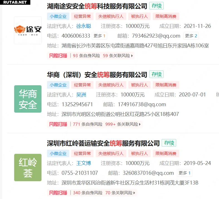Click 被执行人 tag under 华商（深圳）

point(139,85)
